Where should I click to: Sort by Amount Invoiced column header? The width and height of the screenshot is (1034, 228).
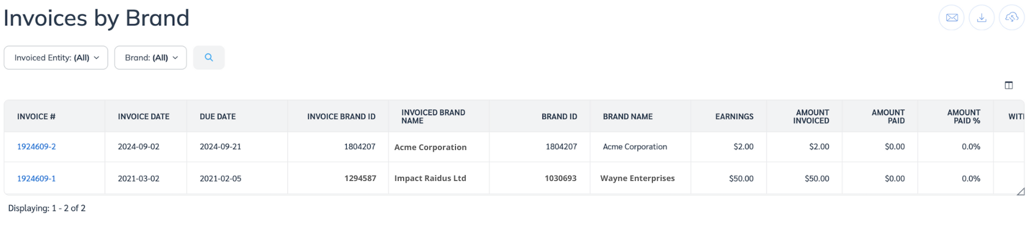click(x=811, y=116)
